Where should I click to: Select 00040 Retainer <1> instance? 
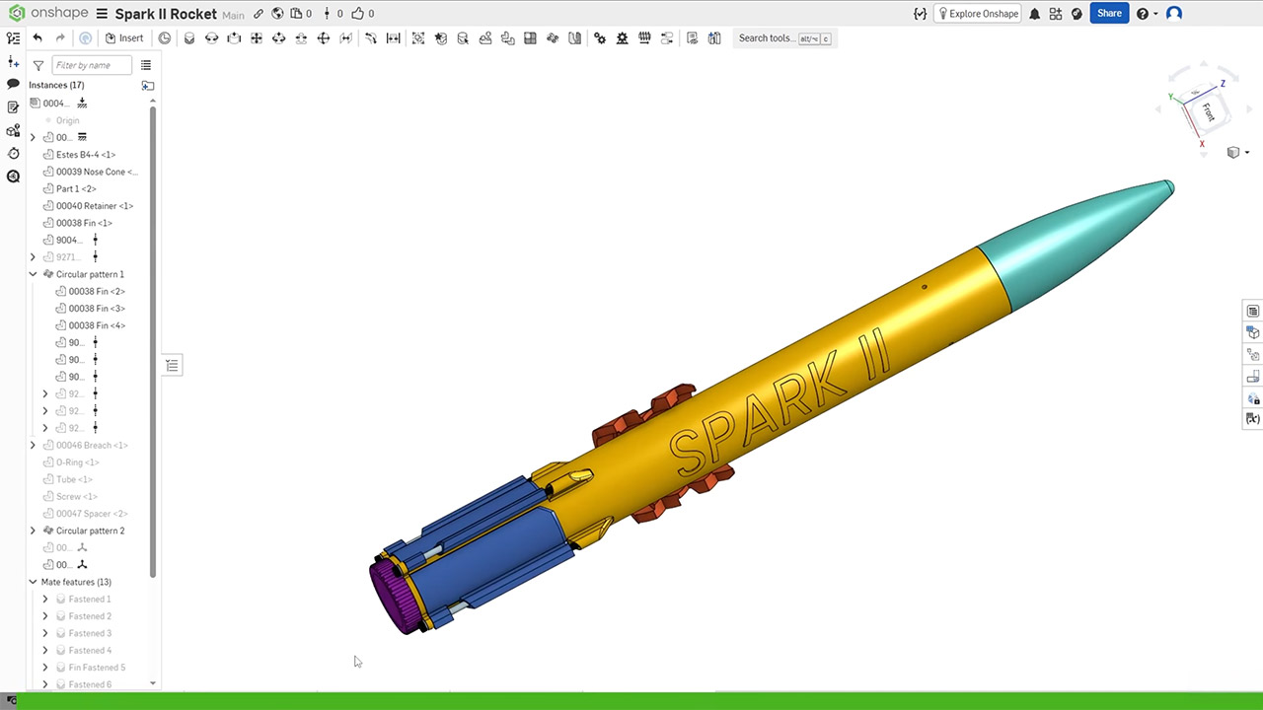pos(95,206)
